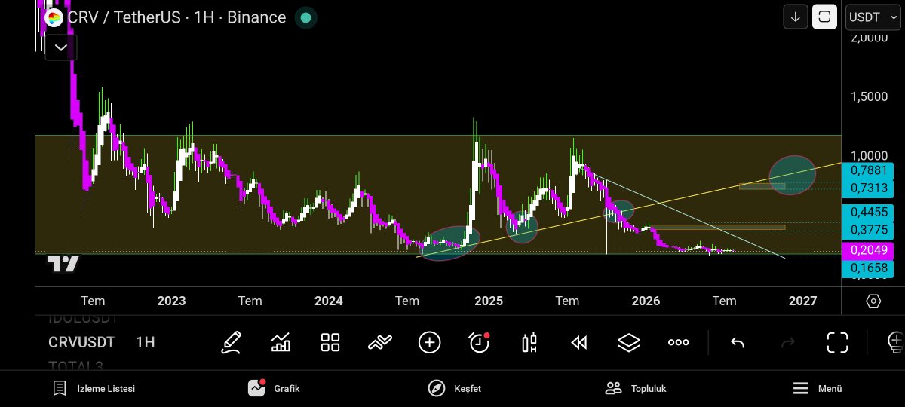
Task: Select the CRVUSDT watchlist row
Action: coord(82,342)
